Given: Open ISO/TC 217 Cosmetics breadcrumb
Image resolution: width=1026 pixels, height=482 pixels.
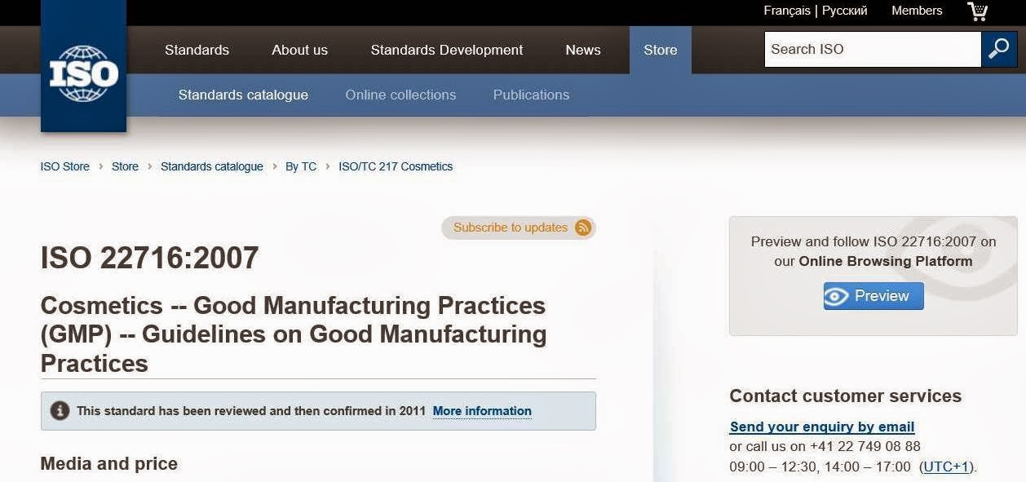Looking at the screenshot, I should tap(396, 166).
